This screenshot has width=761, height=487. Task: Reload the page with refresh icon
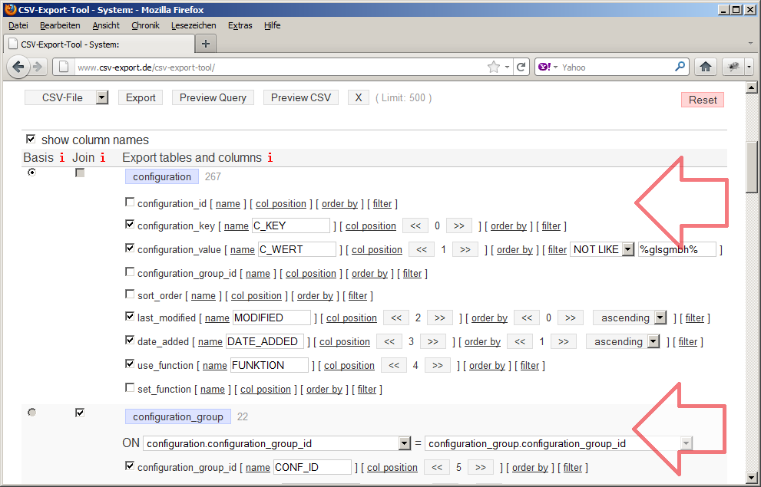521,67
